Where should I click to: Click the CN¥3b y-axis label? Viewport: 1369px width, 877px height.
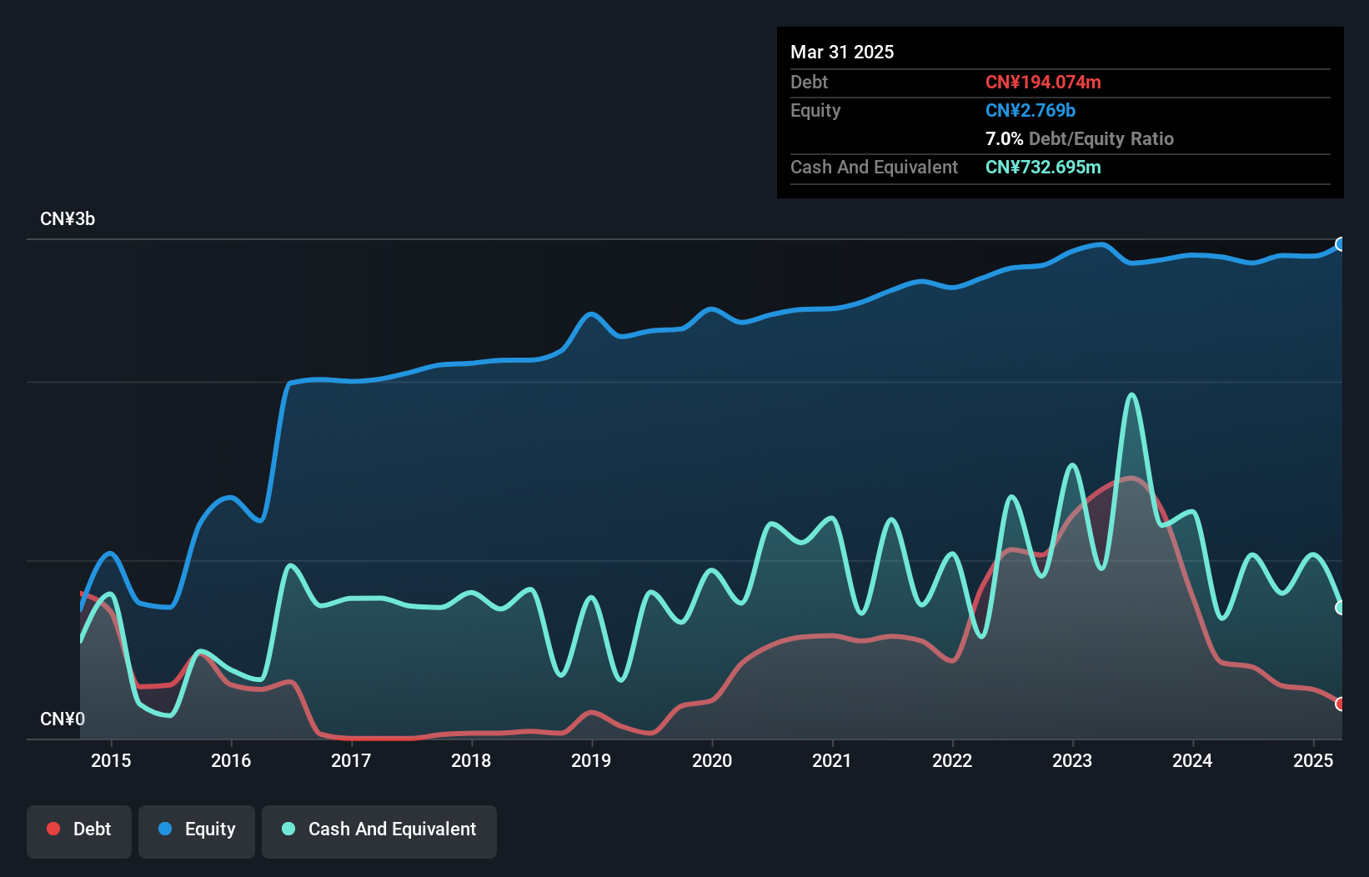(68, 219)
